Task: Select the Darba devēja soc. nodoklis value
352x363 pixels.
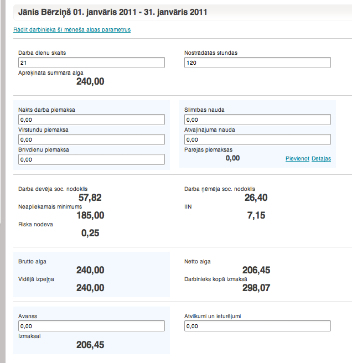Action: (x=90, y=198)
